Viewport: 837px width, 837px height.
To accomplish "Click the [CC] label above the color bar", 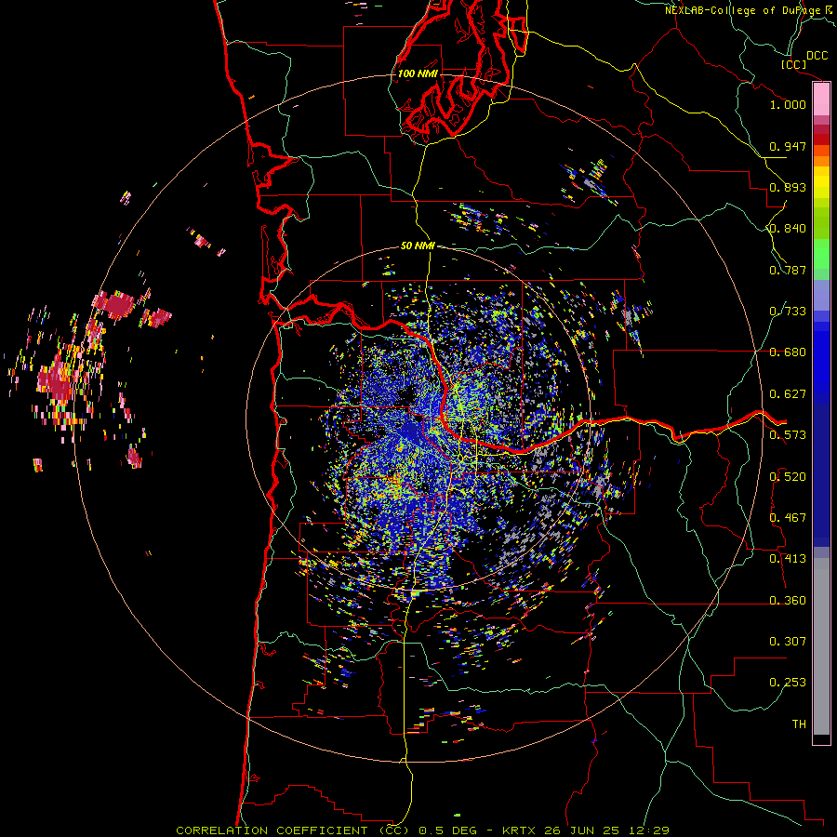I will coord(794,64).
